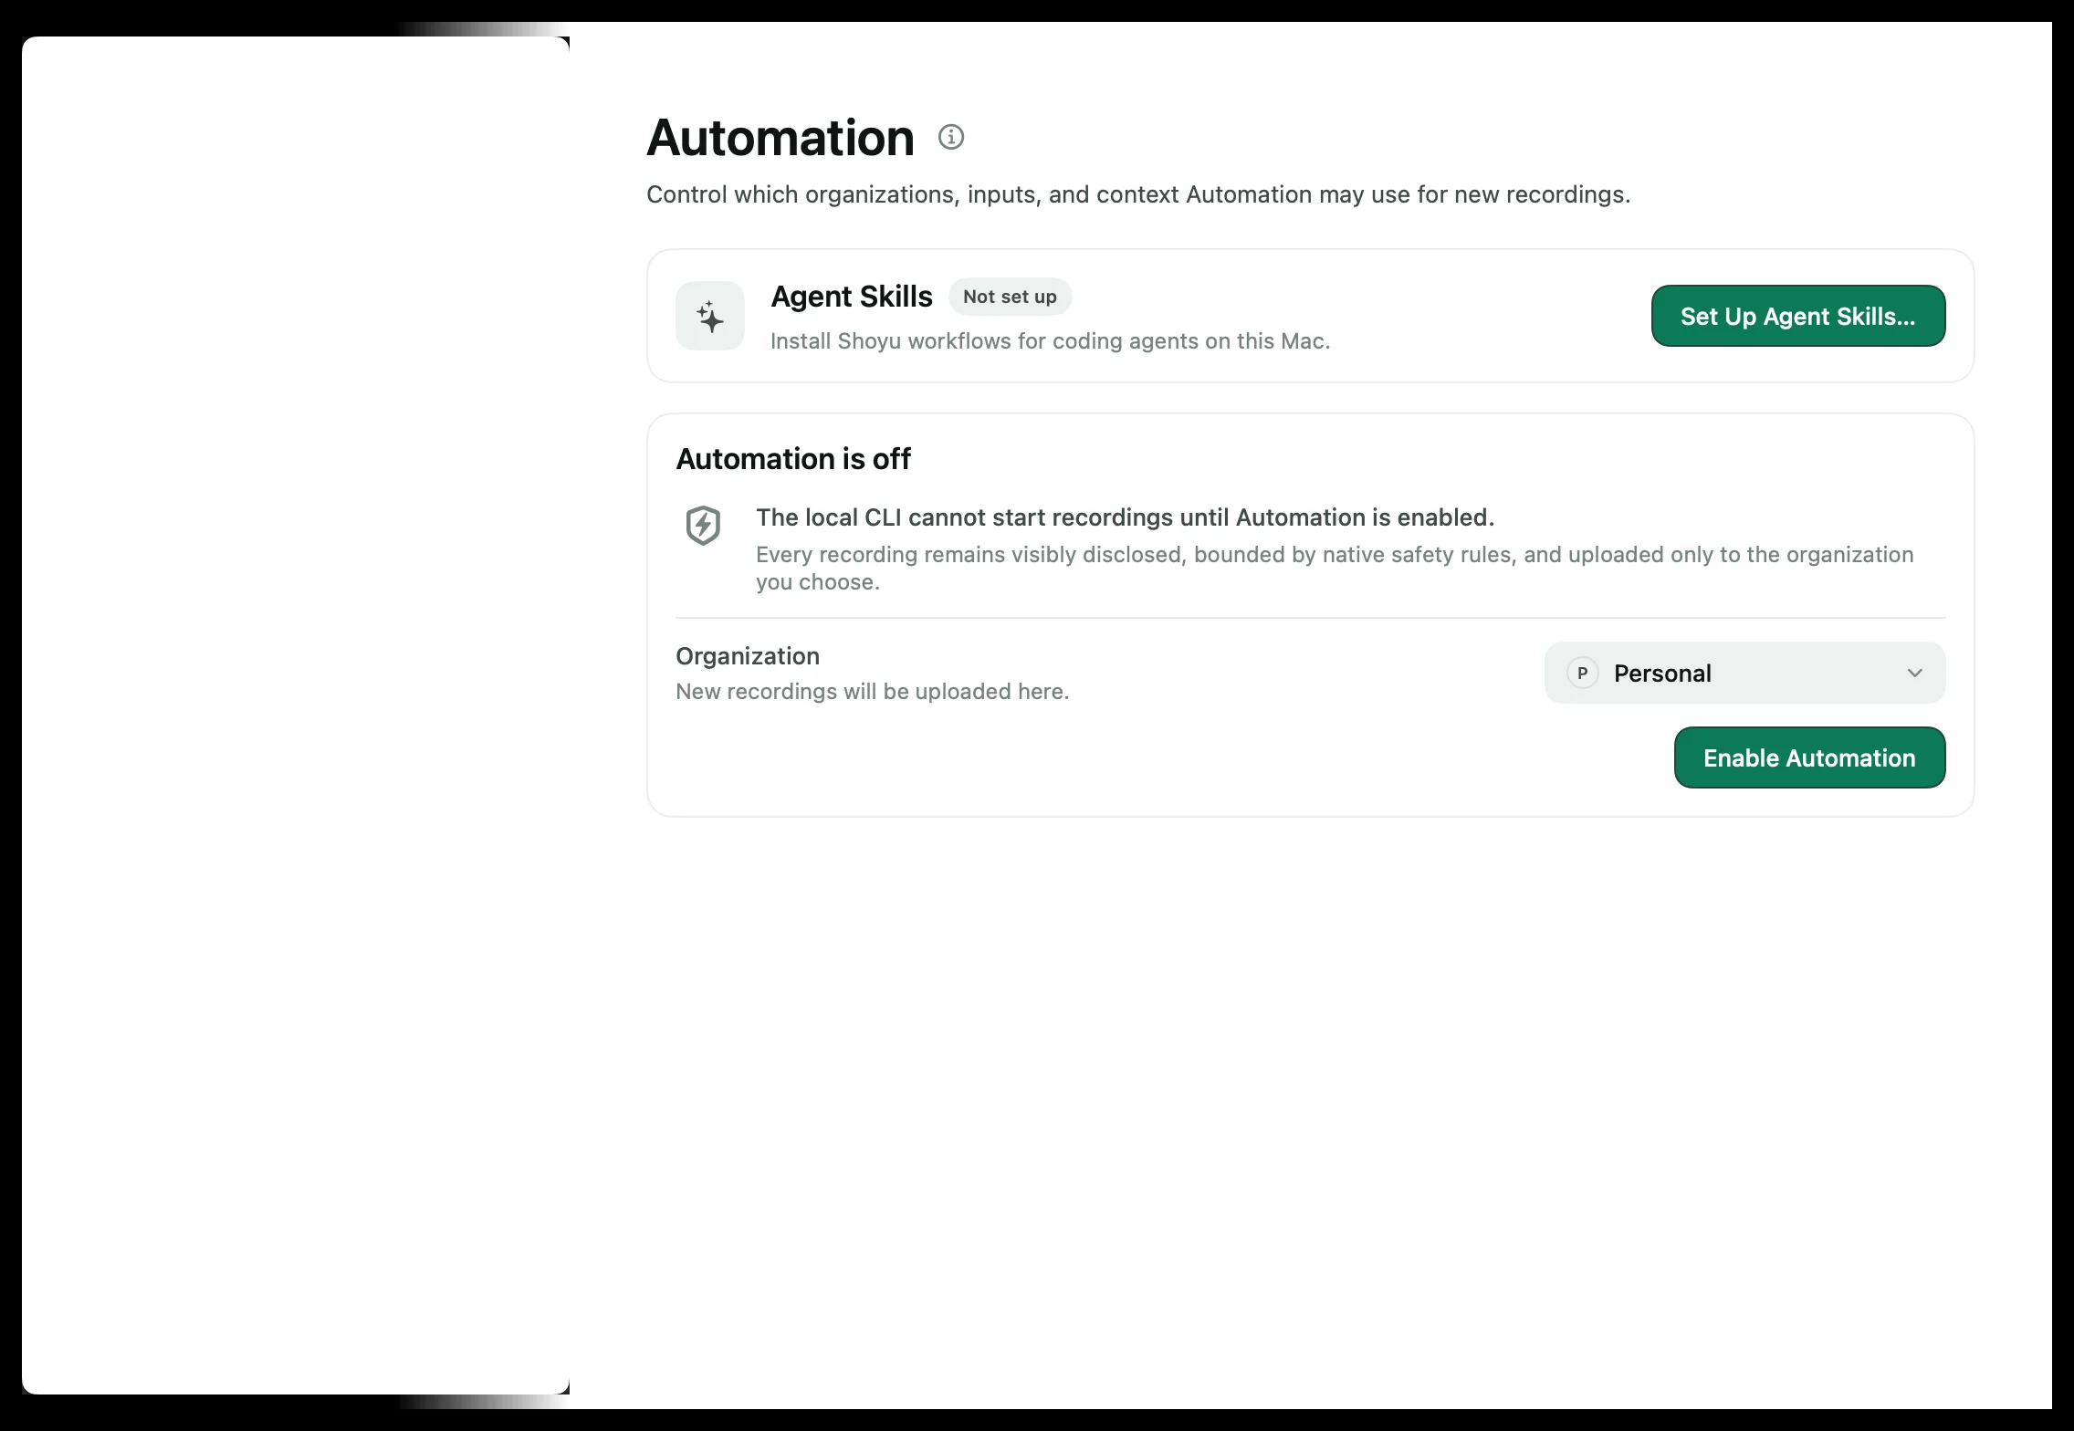Click the info icon beside Automation title
Screen dimensions: 2074x1431
click(950, 137)
